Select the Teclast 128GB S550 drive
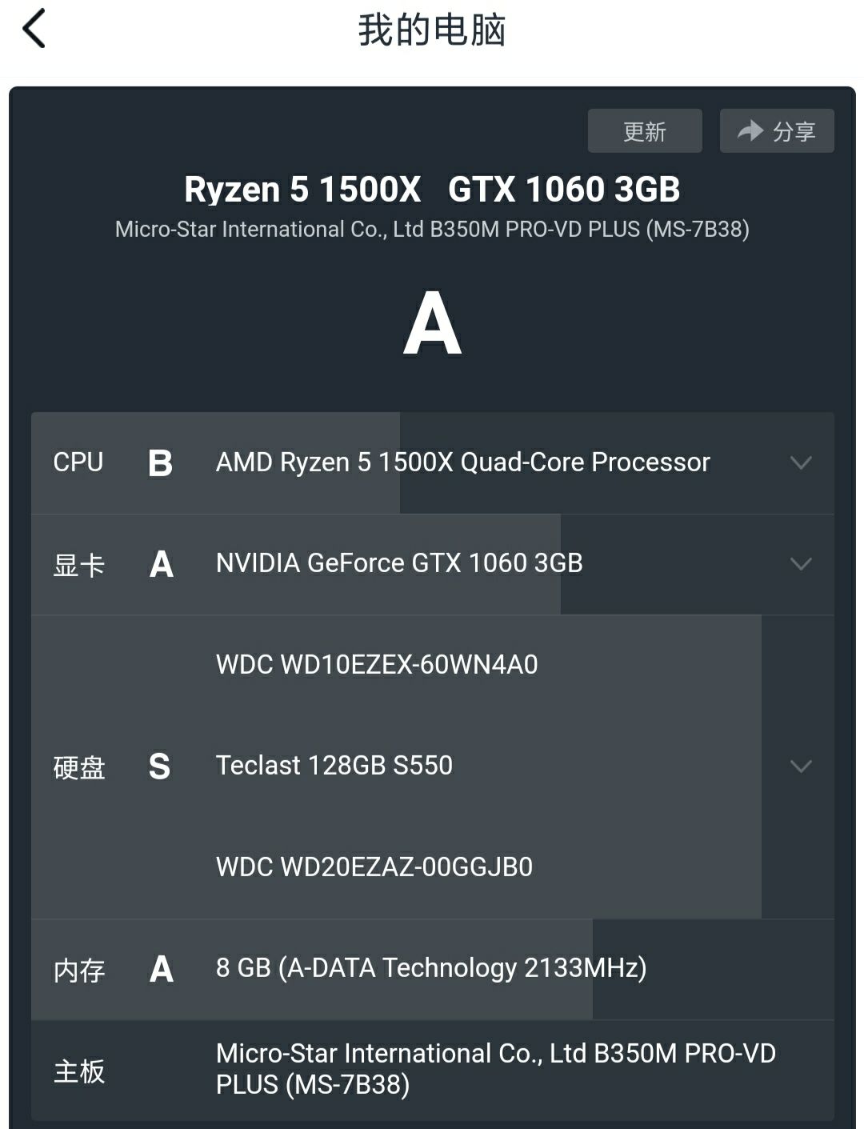Image resolution: width=864 pixels, height=1129 pixels. pyautogui.click(x=334, y=766)
